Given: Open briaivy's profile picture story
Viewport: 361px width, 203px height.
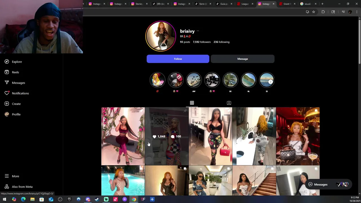Looking at the screenshot, I should (x=160, y=36).
